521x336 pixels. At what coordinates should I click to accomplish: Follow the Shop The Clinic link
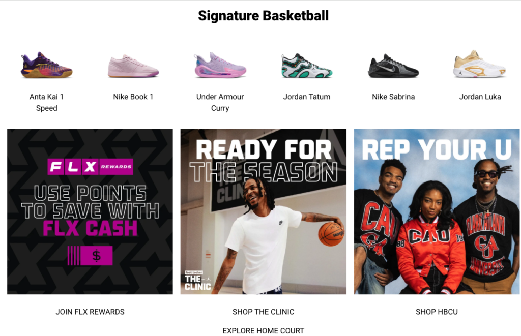pos(263,312)
